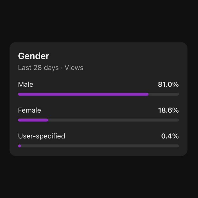The height and width of the screenshot is (198, 198).
Task: Click the User-specified label
Action: coord(42,136)
